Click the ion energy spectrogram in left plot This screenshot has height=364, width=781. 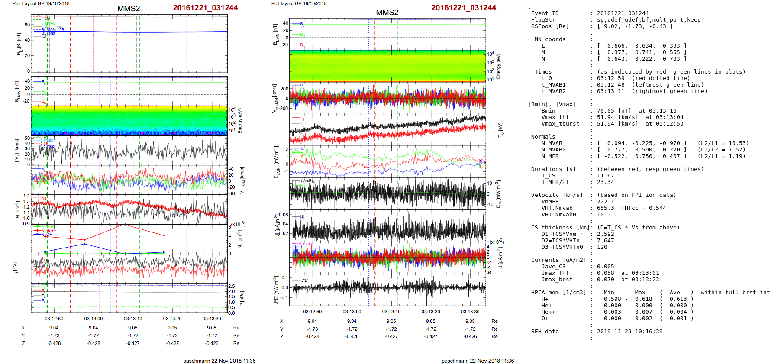[129, 121]
